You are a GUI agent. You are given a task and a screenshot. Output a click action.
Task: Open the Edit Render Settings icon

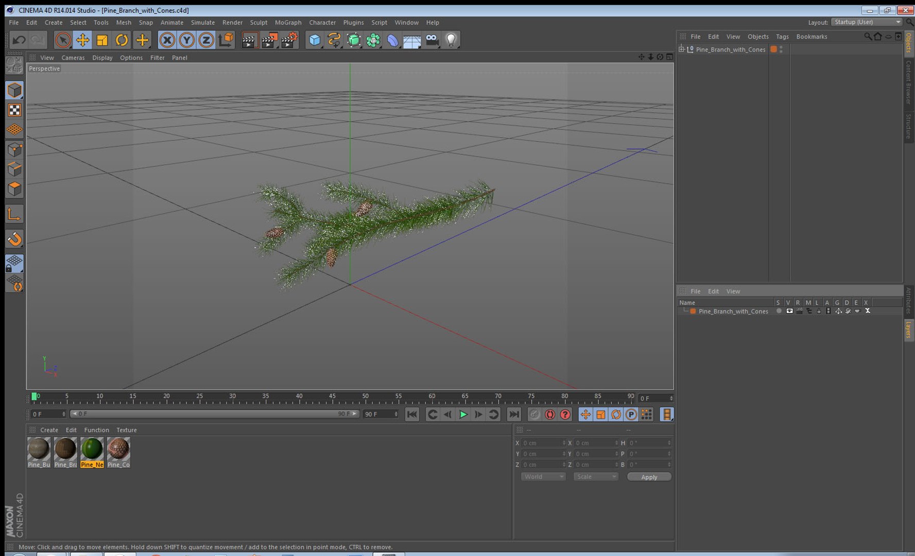coord(290,40)
